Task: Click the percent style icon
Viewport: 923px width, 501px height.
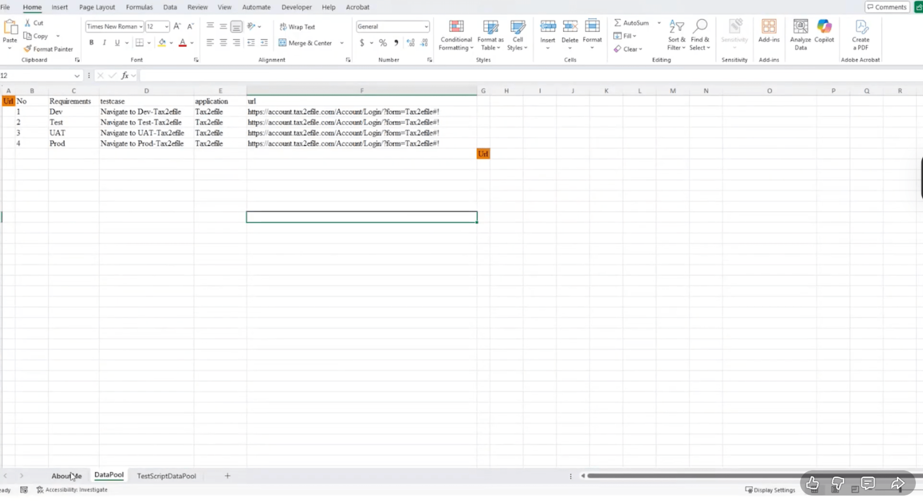Action: tap(383, 43)
